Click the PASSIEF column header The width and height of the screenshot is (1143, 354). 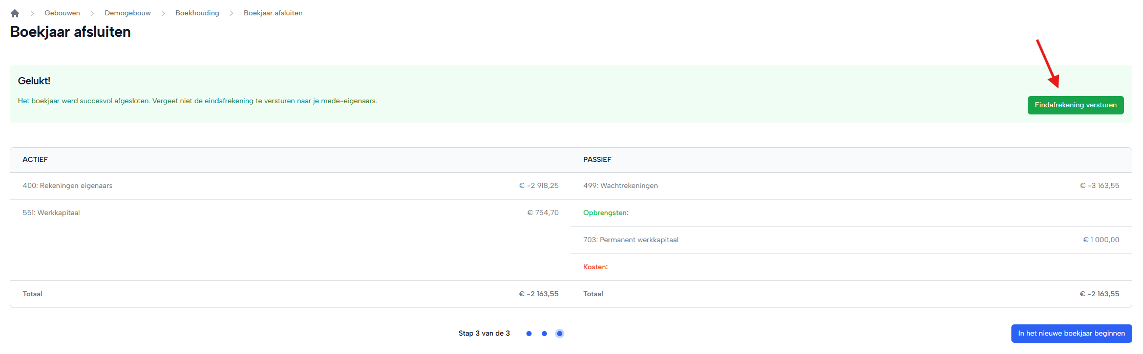pyautogui.click(x=597, y=160)
